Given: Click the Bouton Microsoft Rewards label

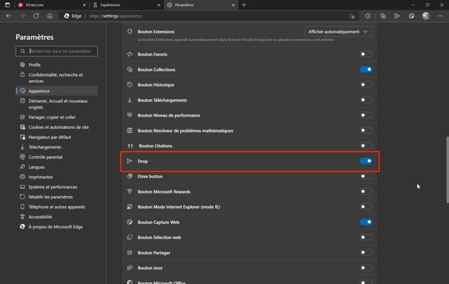Looking at the screenshot, I should tap(164, 192).
